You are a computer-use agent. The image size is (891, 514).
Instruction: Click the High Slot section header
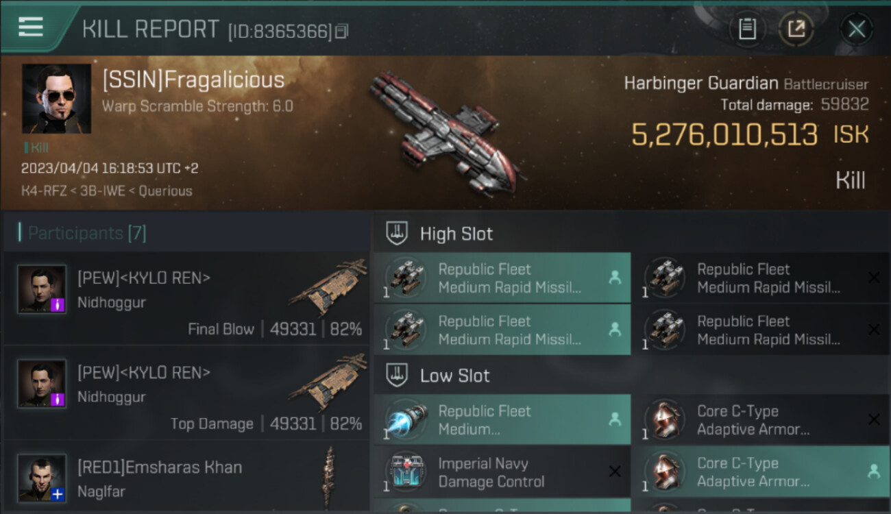456,234
